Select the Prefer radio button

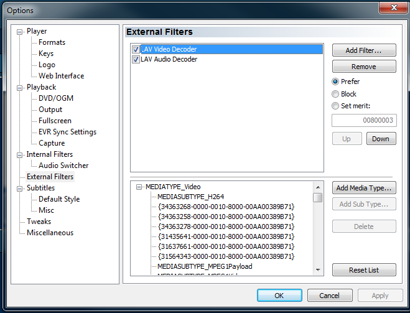pos(336,82)
